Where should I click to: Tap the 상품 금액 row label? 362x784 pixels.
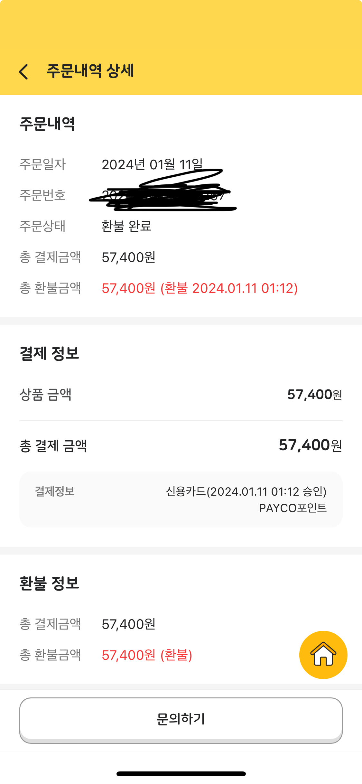click(x=45, y=394)
